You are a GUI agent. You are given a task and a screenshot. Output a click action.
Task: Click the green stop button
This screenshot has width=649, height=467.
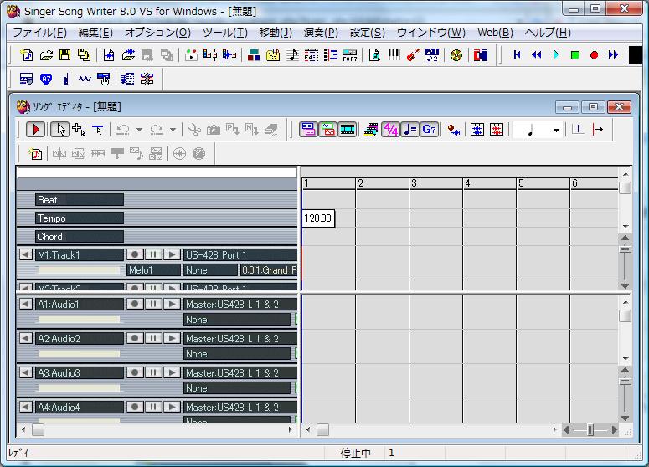pyautogui.click(x=575, y=54)
